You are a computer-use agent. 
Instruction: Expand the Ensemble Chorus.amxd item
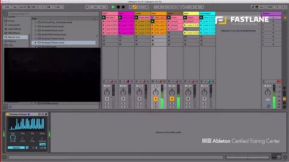pos(36,27)
